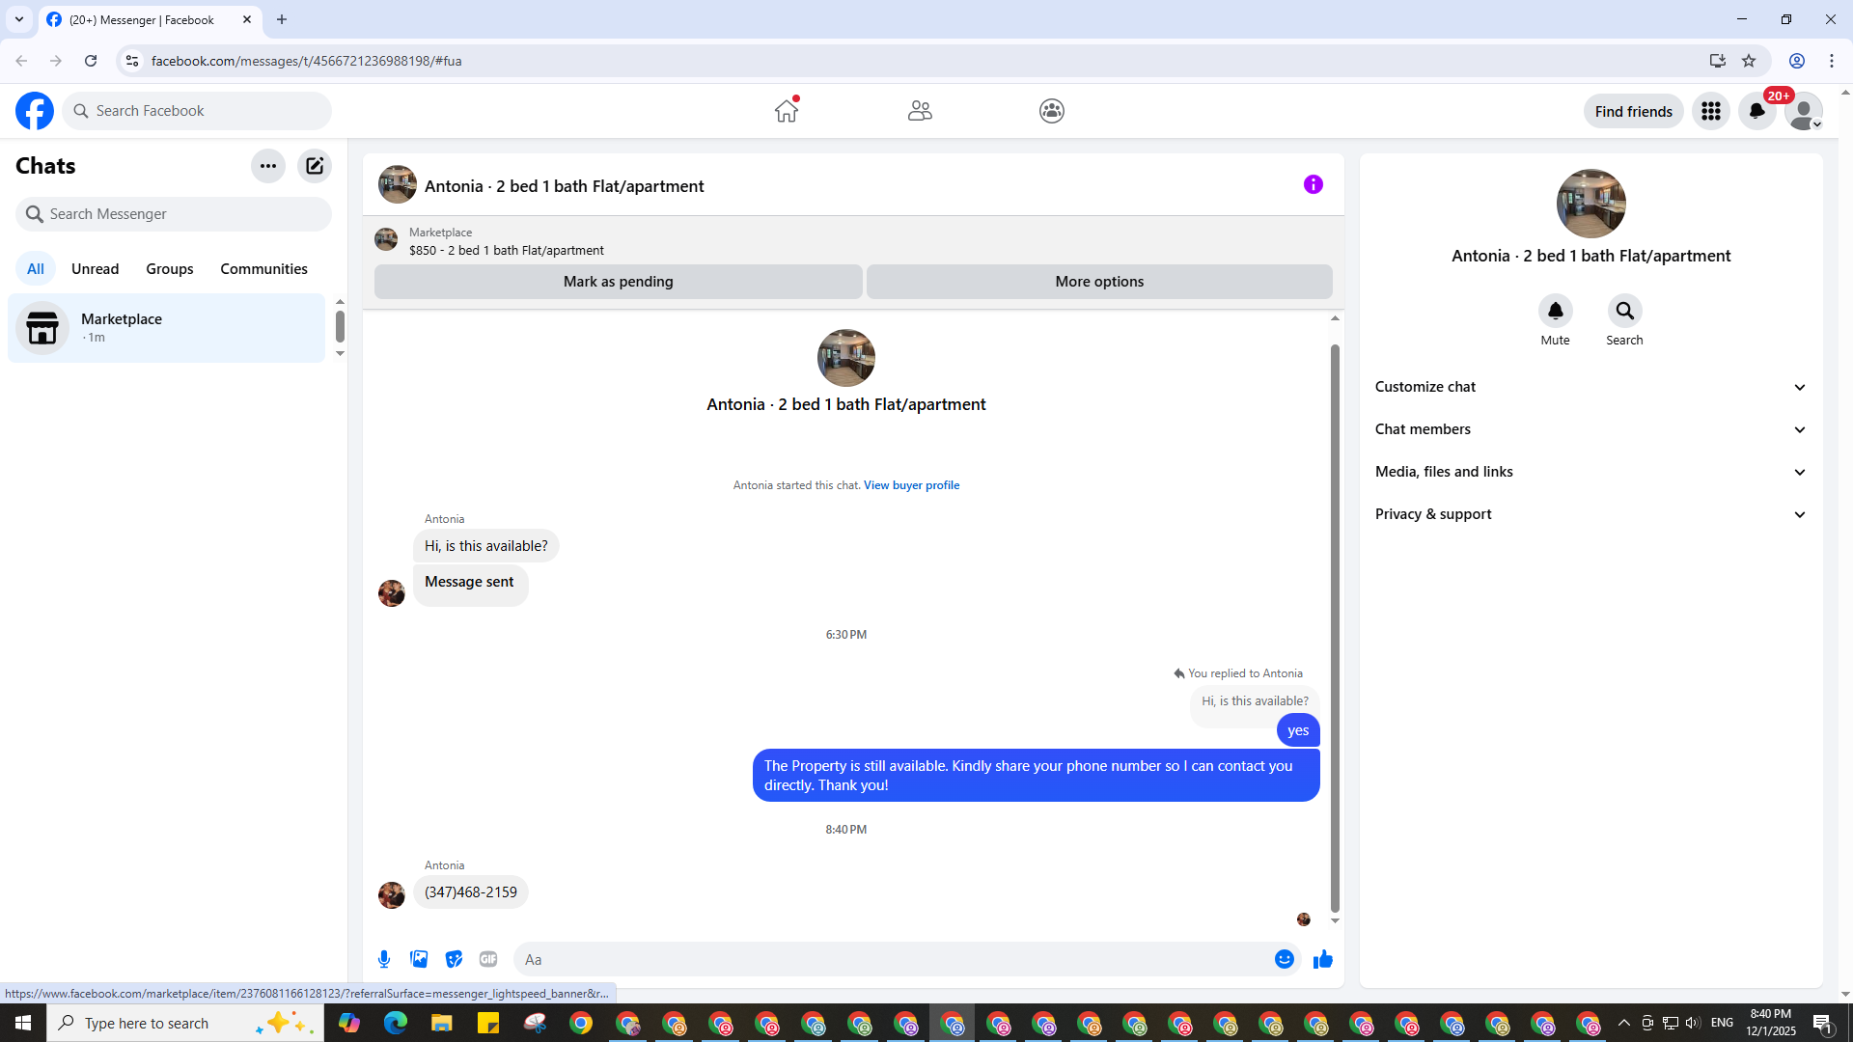Open Windows taskbar search box
This screenshot has width=1853, height=1042.
tap(185, 1023)
